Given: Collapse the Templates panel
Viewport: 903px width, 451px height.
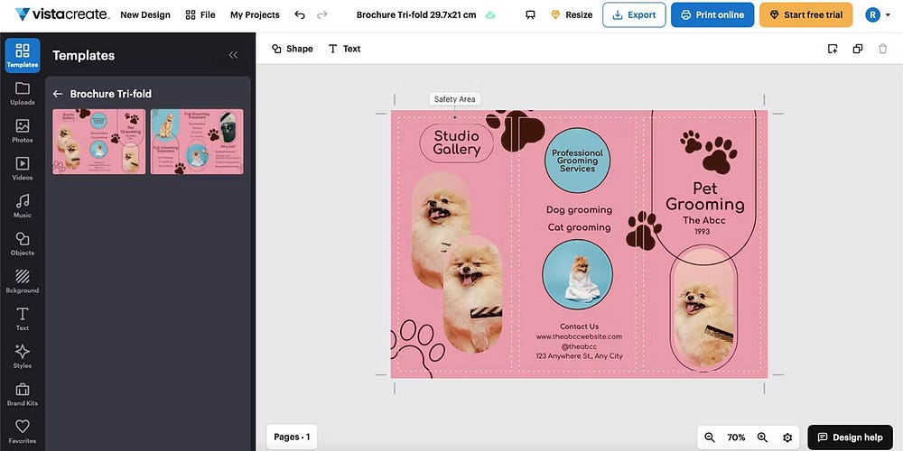Looking at the screenshot, I should tap(233, 55).
